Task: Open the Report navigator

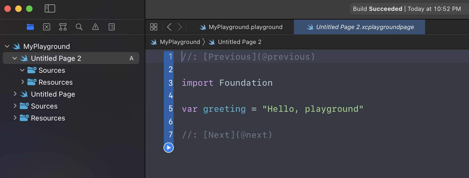Action: pos(112,27)
